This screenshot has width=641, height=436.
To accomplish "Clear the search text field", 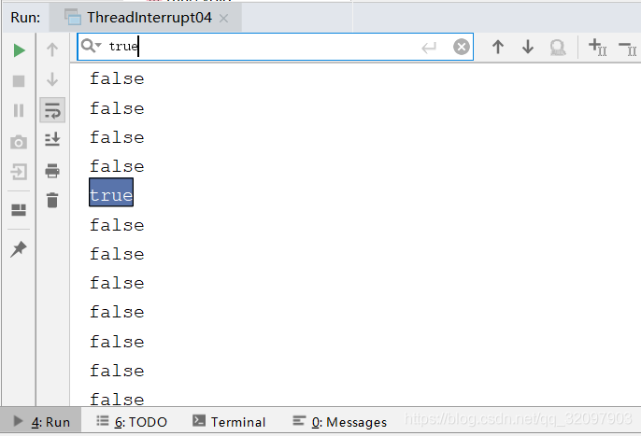I will (x=462, y=47).
